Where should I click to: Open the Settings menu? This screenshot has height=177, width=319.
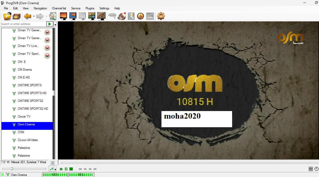pyautogui.click(x=104, y=8)
